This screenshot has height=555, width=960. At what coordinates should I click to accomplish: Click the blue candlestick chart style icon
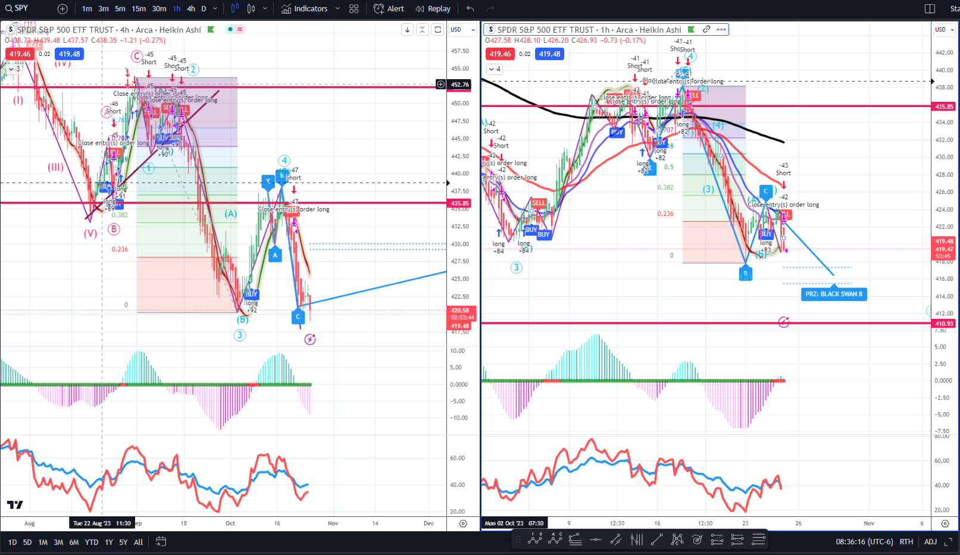234,9
